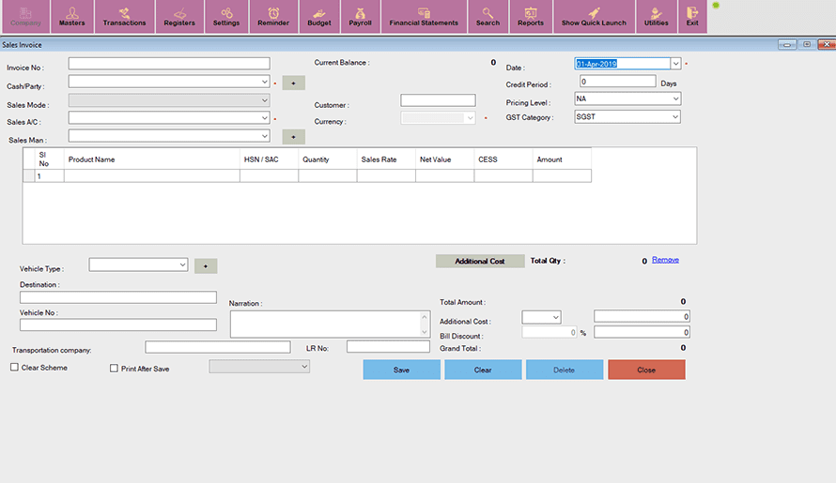836x483 pixels.
Task: Select row 1 via its row header
Action: pos(29,175)
